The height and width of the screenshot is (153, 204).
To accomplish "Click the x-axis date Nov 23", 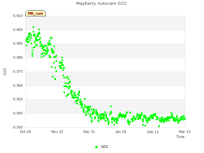I will click(x=57, y=132).
